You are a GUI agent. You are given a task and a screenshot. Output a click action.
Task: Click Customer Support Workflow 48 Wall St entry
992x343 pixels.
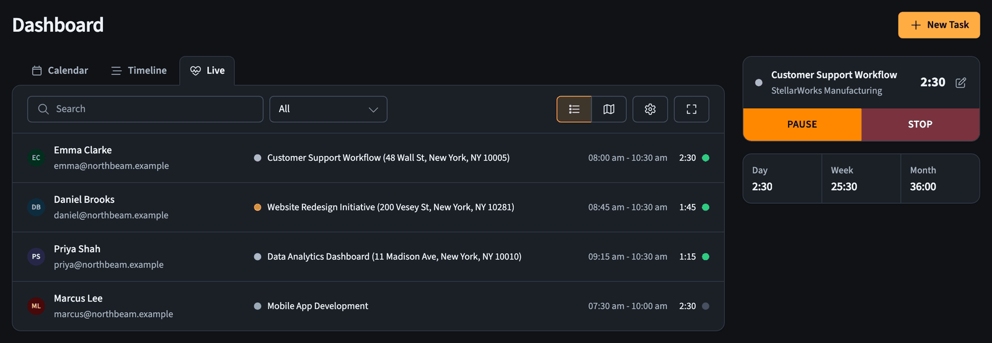[x=388, y=158]
